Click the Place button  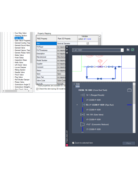(129, 143)
